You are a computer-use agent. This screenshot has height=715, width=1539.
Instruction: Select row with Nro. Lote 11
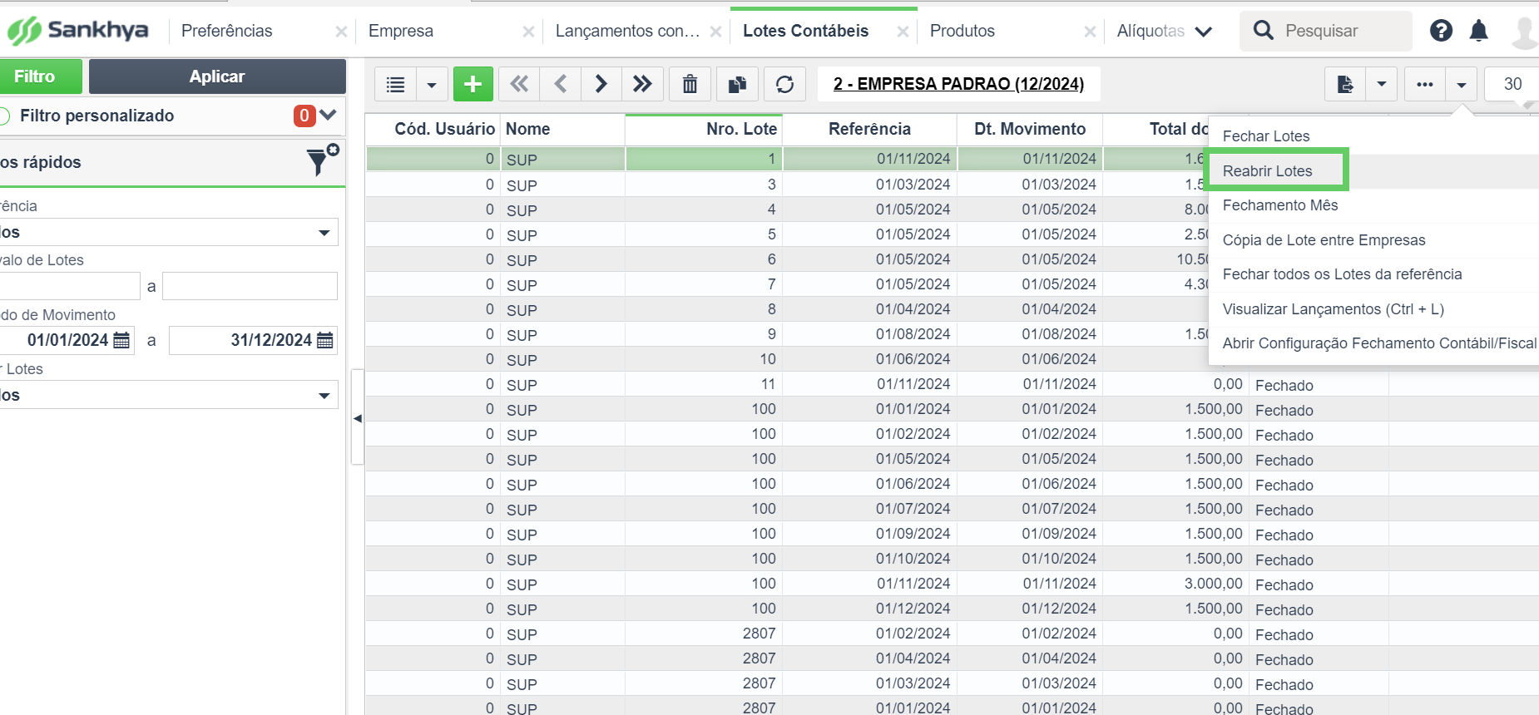(953, 384)
